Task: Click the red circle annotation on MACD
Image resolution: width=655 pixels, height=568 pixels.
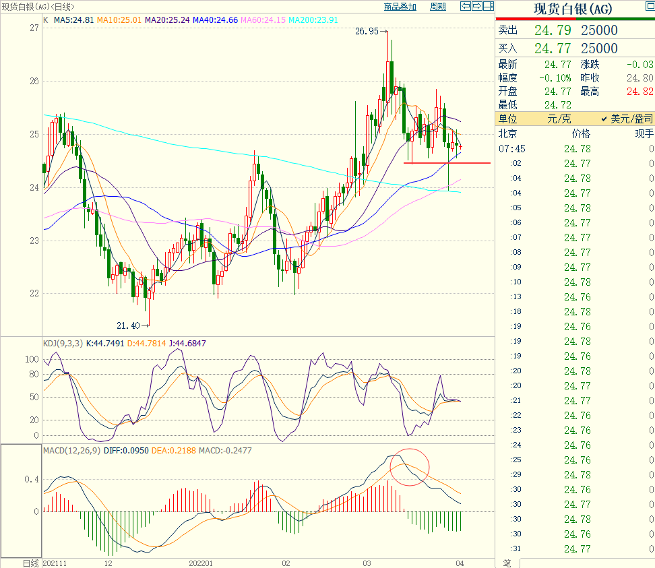Action: coord(409,467)
